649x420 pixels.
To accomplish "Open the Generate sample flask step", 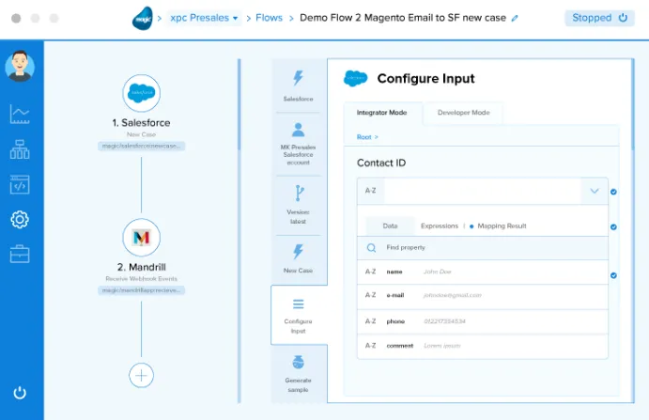I will (298, 374).
